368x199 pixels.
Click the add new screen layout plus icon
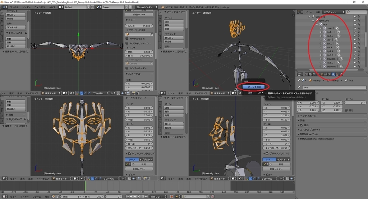tap(88, 7)
